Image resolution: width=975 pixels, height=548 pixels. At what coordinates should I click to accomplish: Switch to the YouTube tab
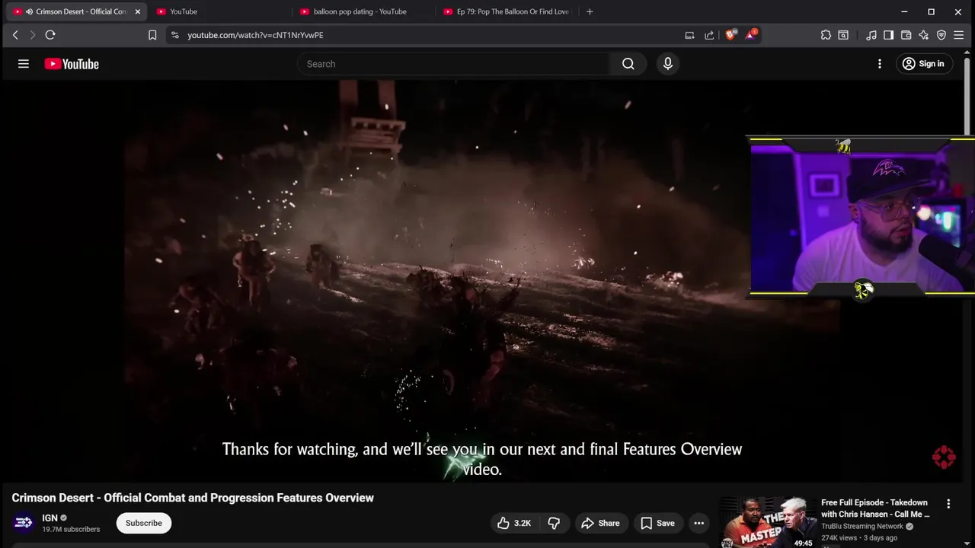219,11
